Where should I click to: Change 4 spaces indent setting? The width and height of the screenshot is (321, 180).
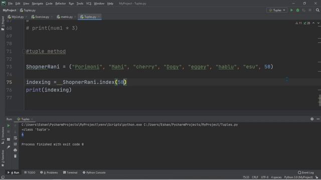click(276, 177)
